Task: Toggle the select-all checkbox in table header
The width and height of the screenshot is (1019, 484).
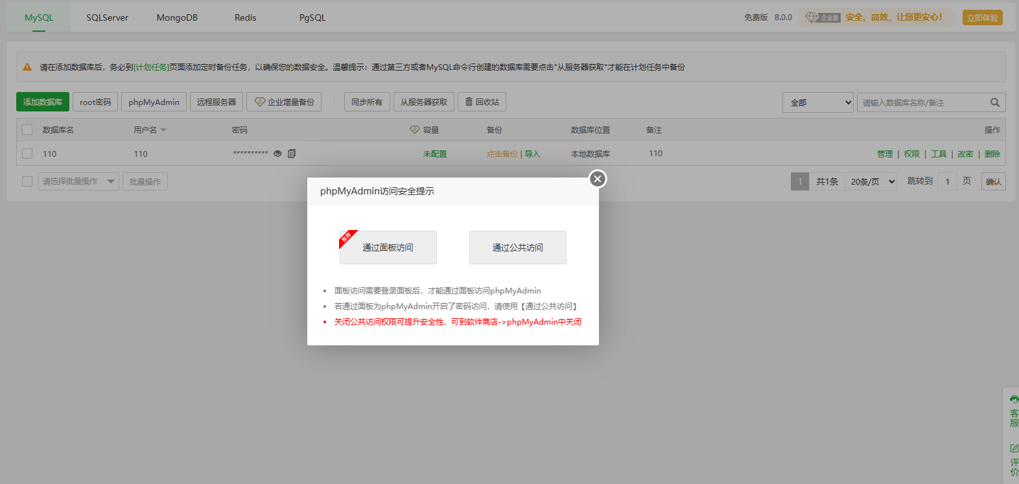Action: [x=27, y=130]
